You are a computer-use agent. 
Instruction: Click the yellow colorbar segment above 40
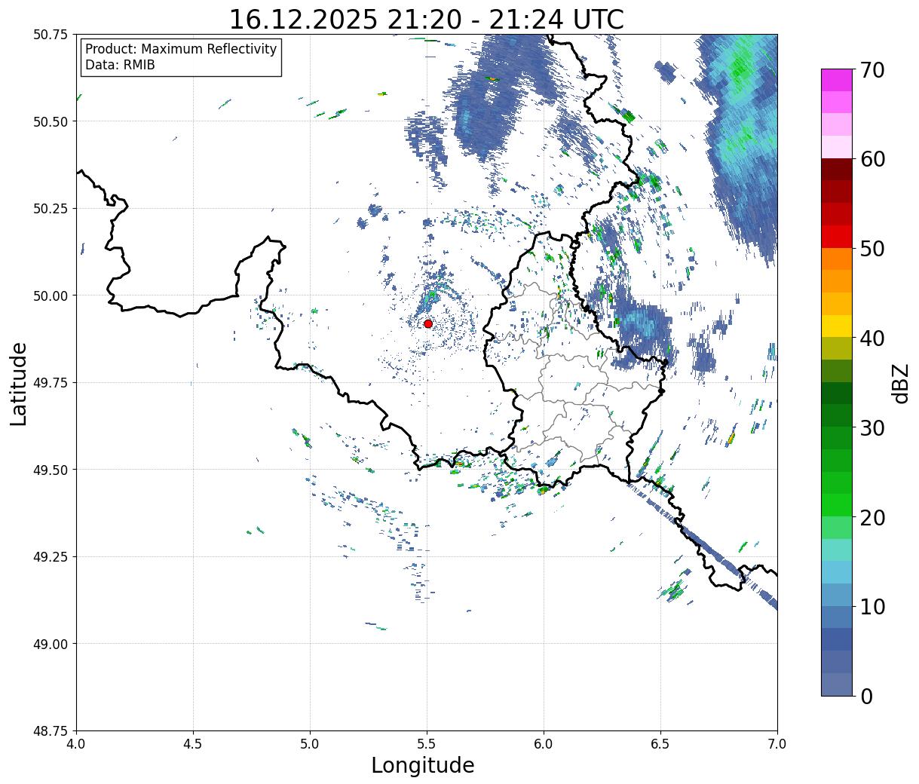pos(836,326)
